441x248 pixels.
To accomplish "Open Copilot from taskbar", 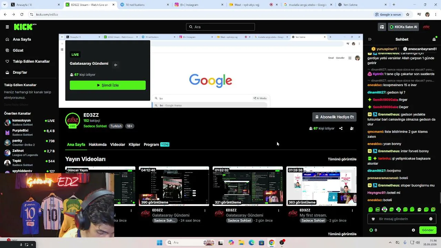I will click(x=231, y=242).
